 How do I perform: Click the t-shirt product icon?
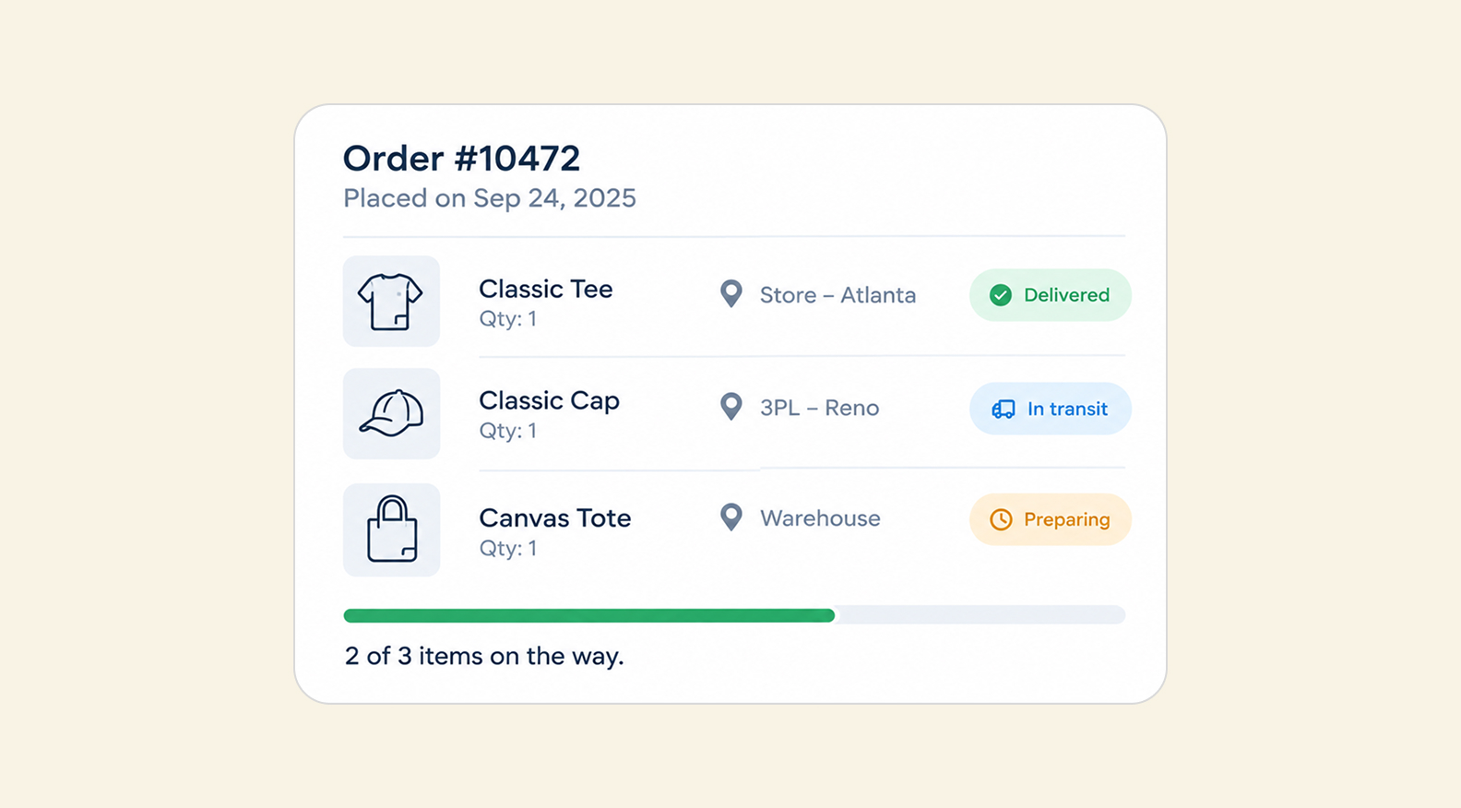tap(391, 301)
